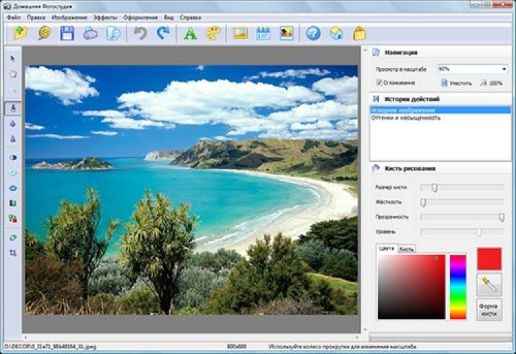The image size is (516, 354).
Task: Click the print preview magnifier icon
Action: 114,33
